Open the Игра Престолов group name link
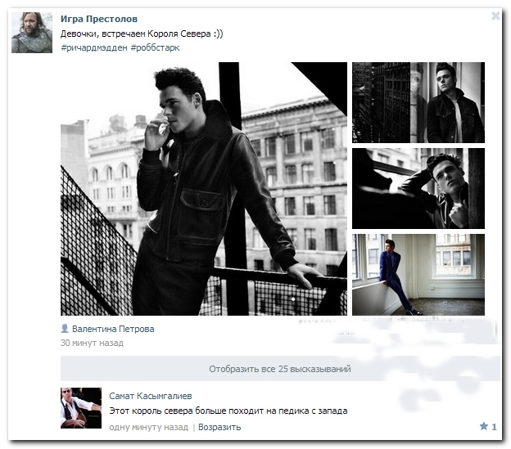 click(x=99, y=19)
